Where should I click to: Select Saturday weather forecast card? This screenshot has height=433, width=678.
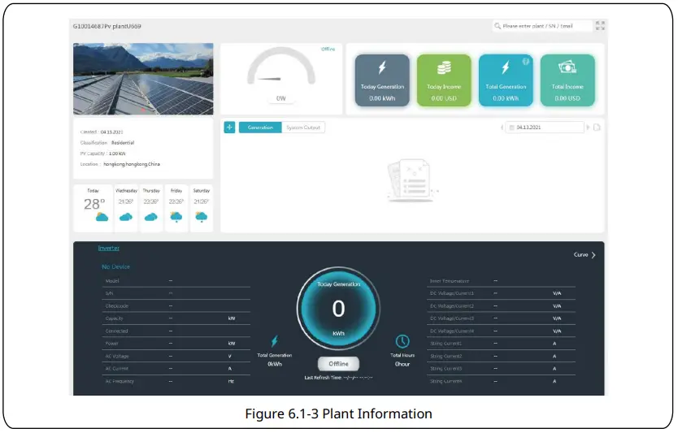click(x=202, y=208)
